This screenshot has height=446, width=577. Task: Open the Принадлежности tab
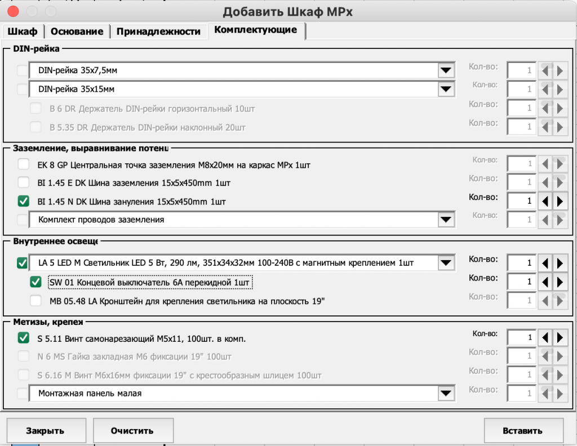(x=158, y=32)
